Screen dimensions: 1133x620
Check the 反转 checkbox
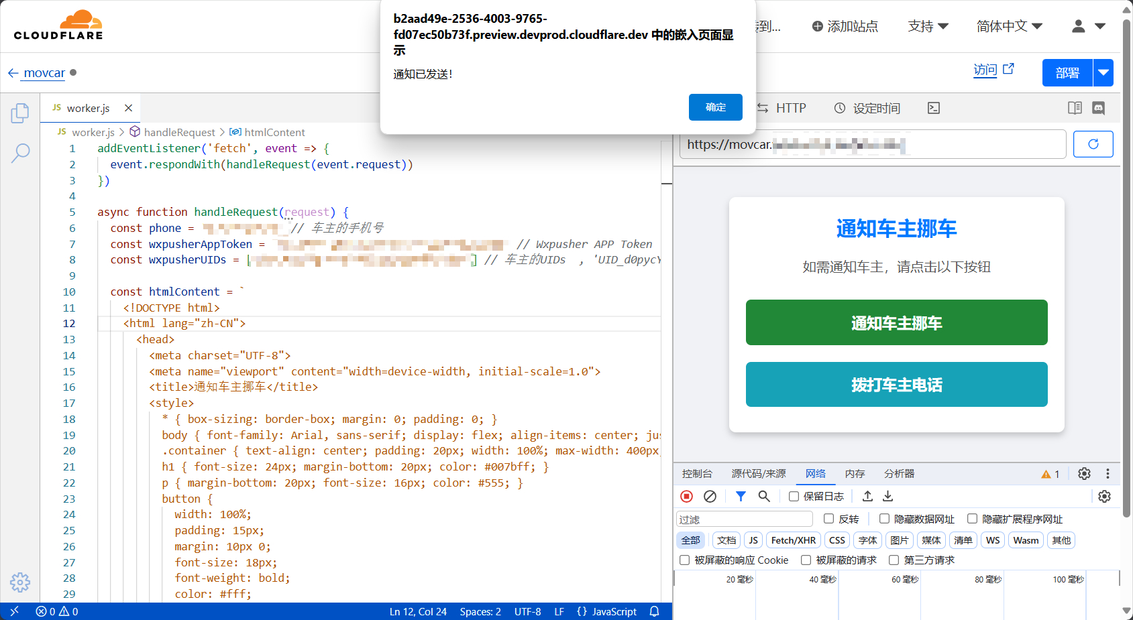pos(829,519)
